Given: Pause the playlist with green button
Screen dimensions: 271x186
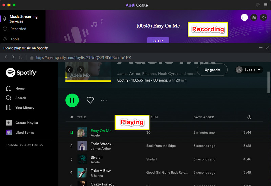Looking at the screenshot, I should (72, 100).
